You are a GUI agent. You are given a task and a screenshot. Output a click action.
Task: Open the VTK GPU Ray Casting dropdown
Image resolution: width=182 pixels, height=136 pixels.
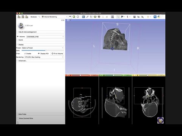tap(44, 57)
